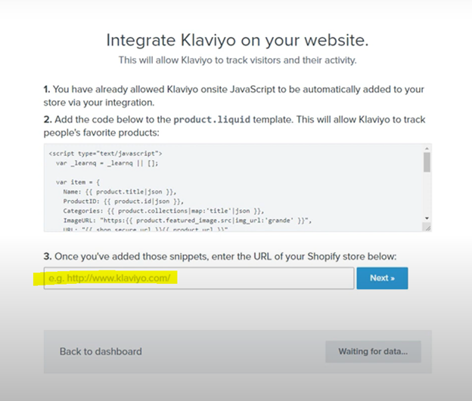
Task: Click the ImageURL: code line
Action: coord(188,221)
